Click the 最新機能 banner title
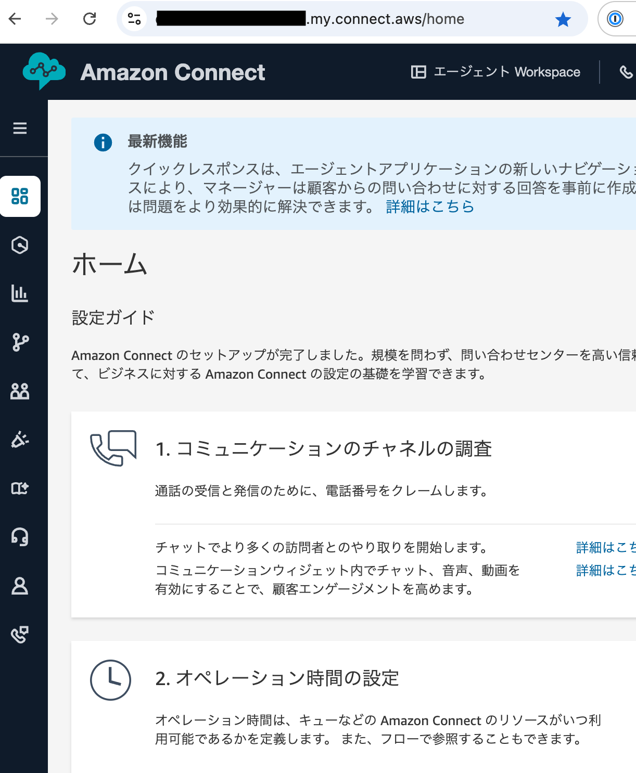The width and height of the screenshot is (636, 773). click(x=157, y=141)
